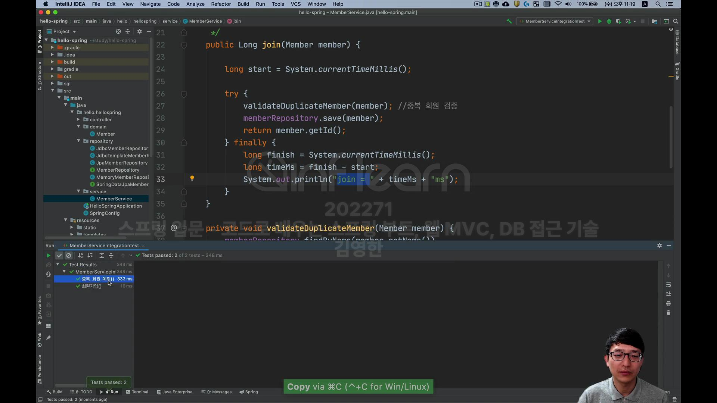Collapse all test result nodes

(x=111, y=255)
